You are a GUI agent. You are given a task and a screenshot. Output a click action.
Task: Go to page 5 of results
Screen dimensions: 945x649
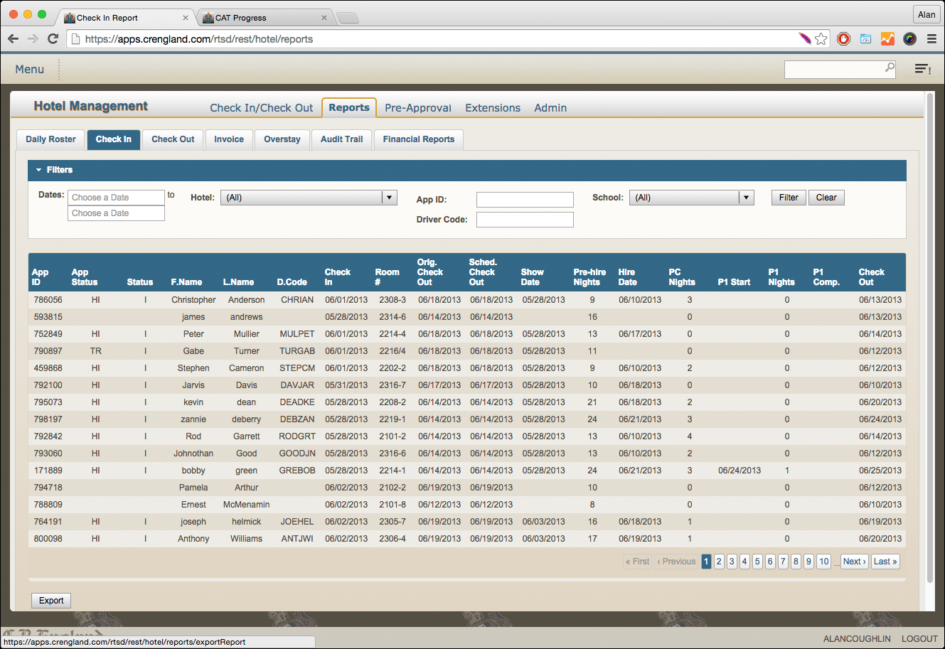click(757, 562)
